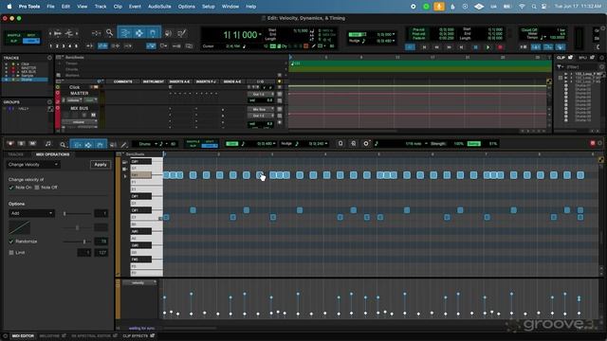Open the Pro Tools app menu
The height and width of the screenshot is (341, 607).
pos(29,7)
